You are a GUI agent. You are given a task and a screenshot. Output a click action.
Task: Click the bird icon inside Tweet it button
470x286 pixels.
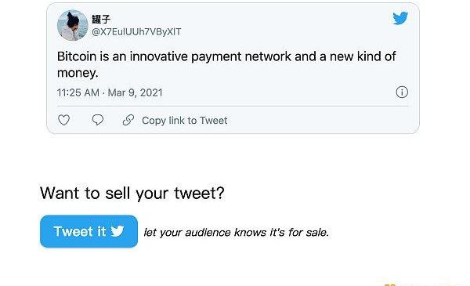point(117,231)
